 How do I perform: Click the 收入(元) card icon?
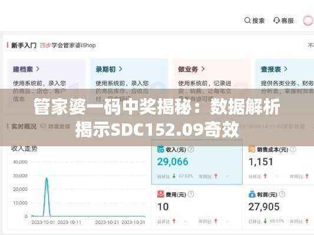click(161, 149)
